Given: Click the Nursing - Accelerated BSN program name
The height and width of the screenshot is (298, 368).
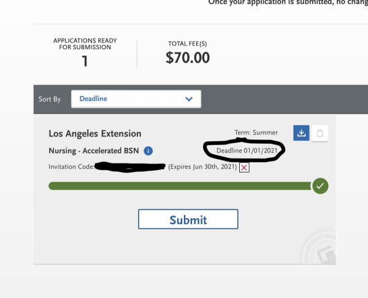Looking at the screenshot, I should tap(95, 151).
